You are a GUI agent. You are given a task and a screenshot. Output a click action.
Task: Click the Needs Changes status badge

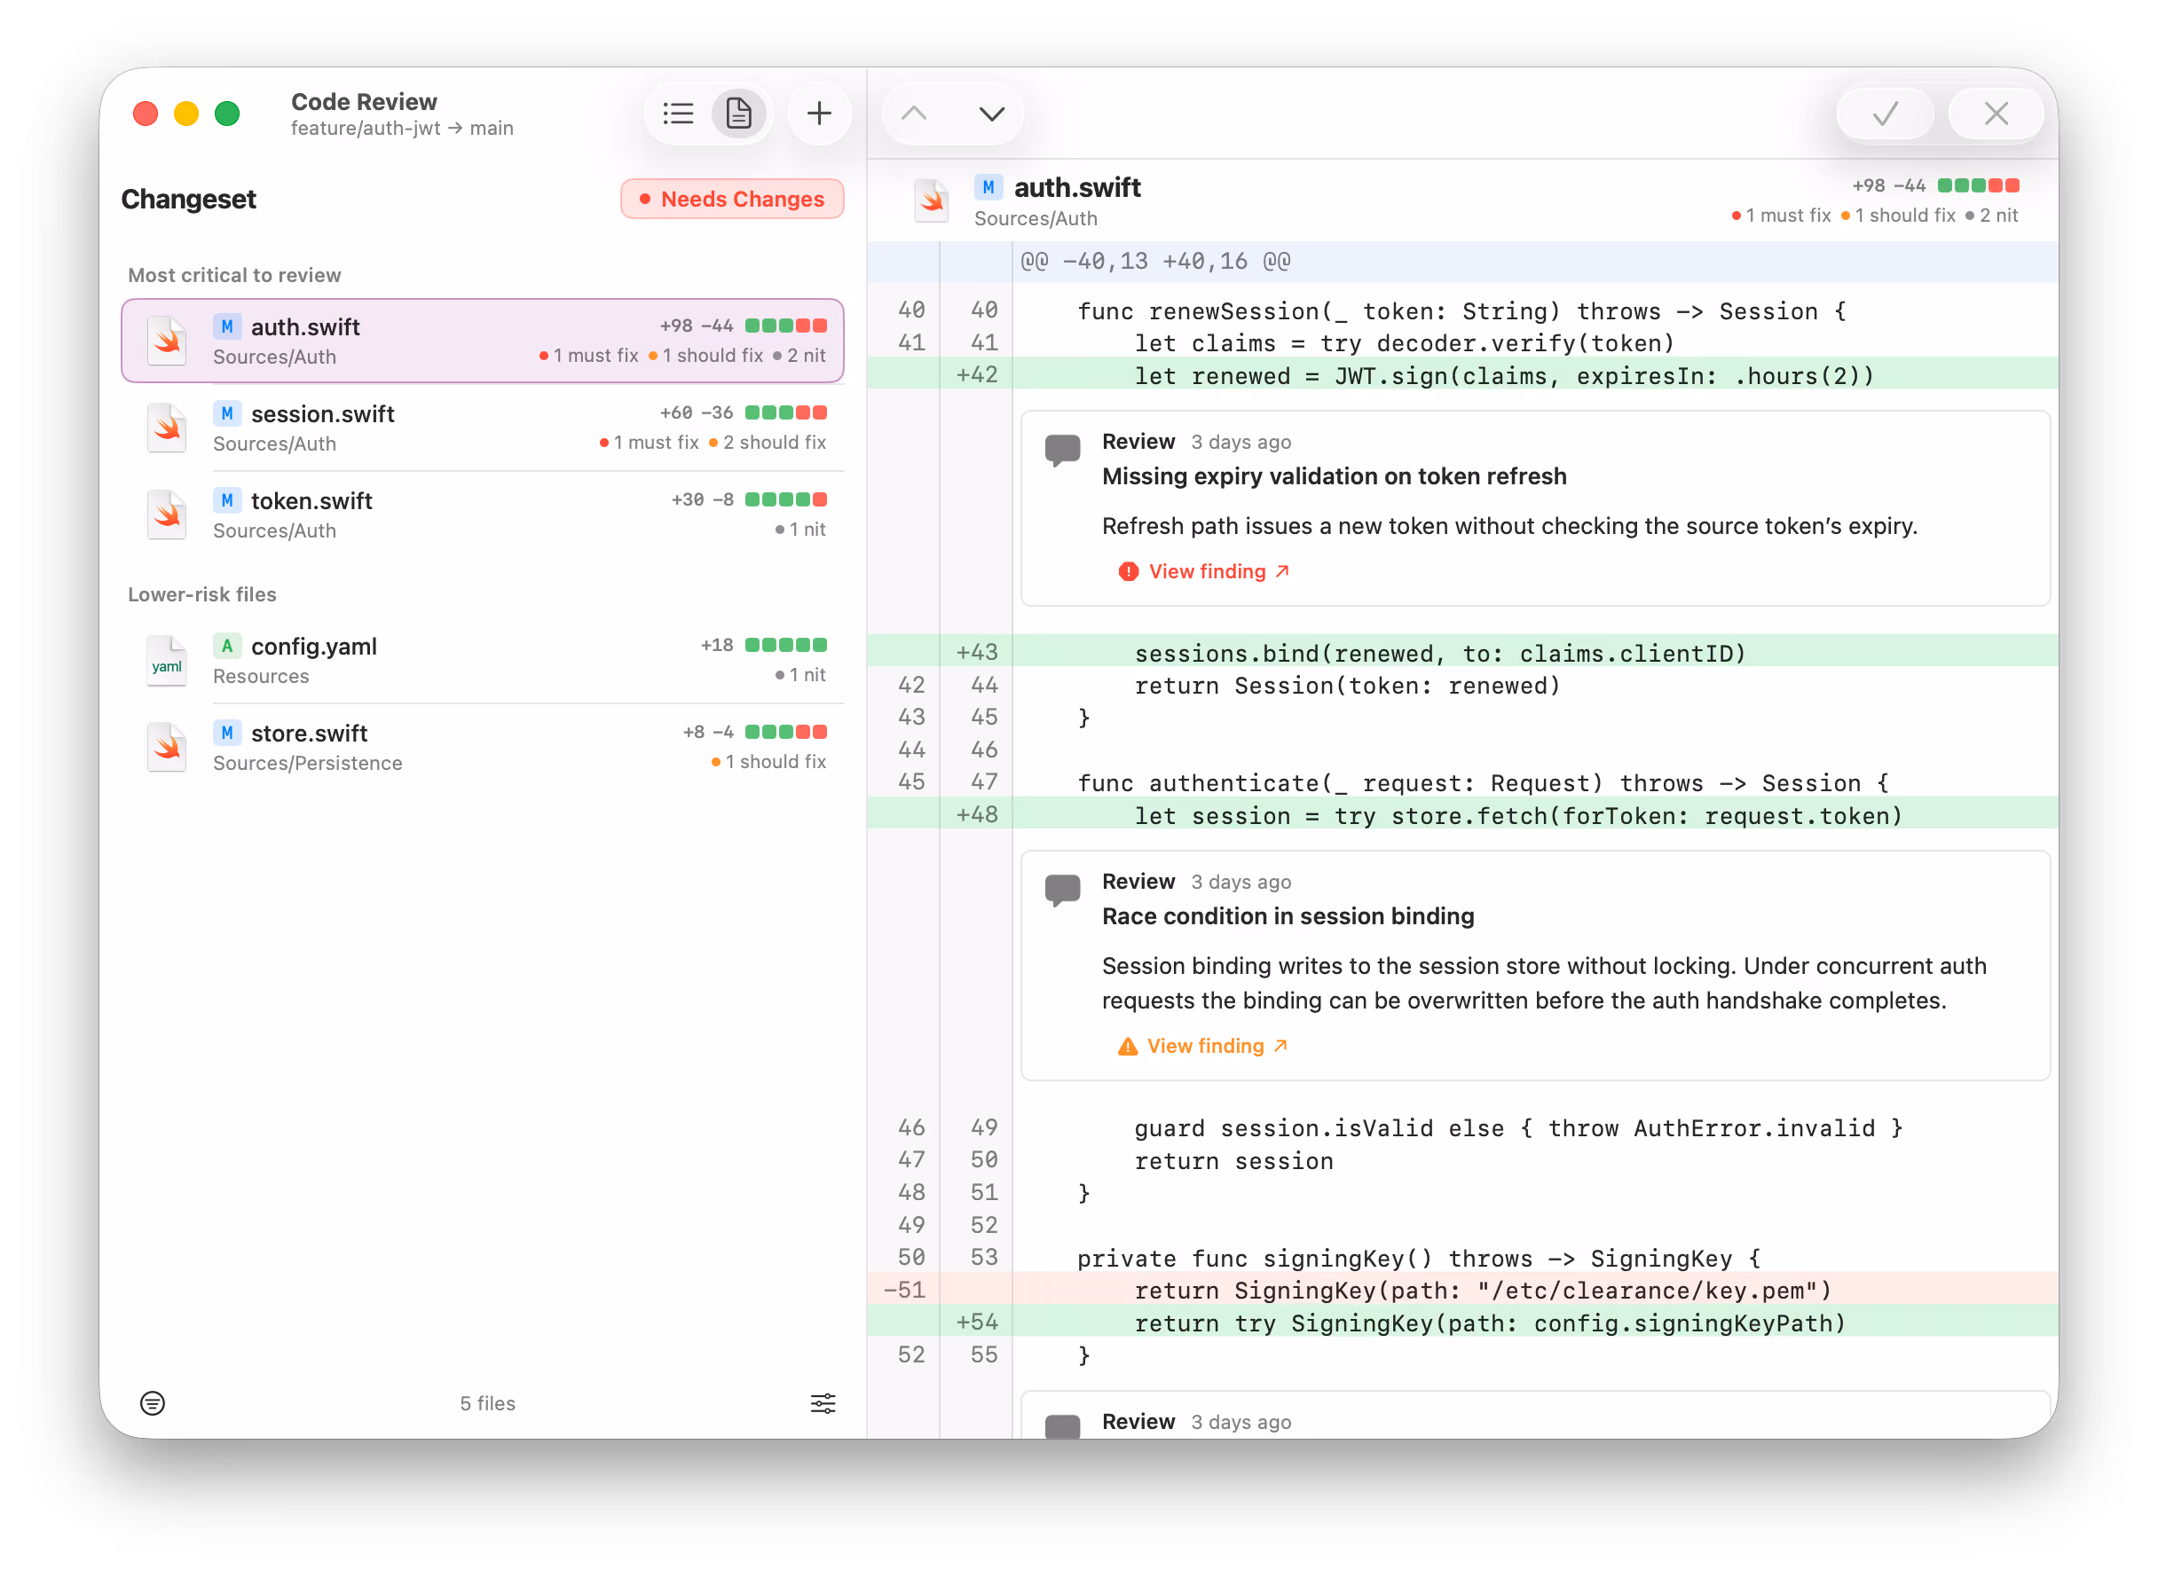[733, 199]
